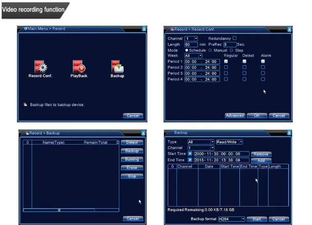
Task: Click the Start Time calendar icon
Action: [190, 154]
